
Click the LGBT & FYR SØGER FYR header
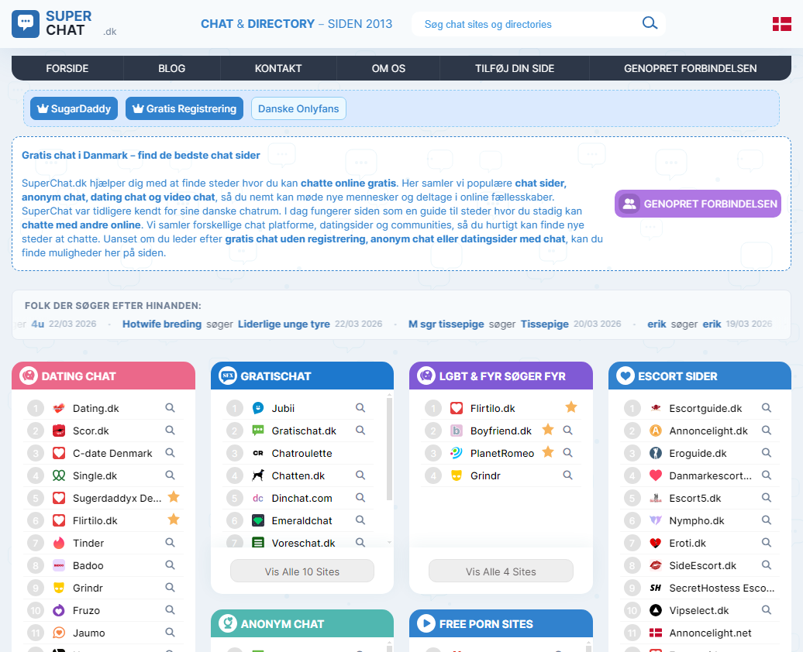pyautogui.click(x=501, y=376)
